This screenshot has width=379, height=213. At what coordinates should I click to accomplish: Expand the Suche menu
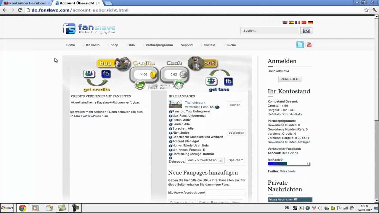(x=231, y=45)
